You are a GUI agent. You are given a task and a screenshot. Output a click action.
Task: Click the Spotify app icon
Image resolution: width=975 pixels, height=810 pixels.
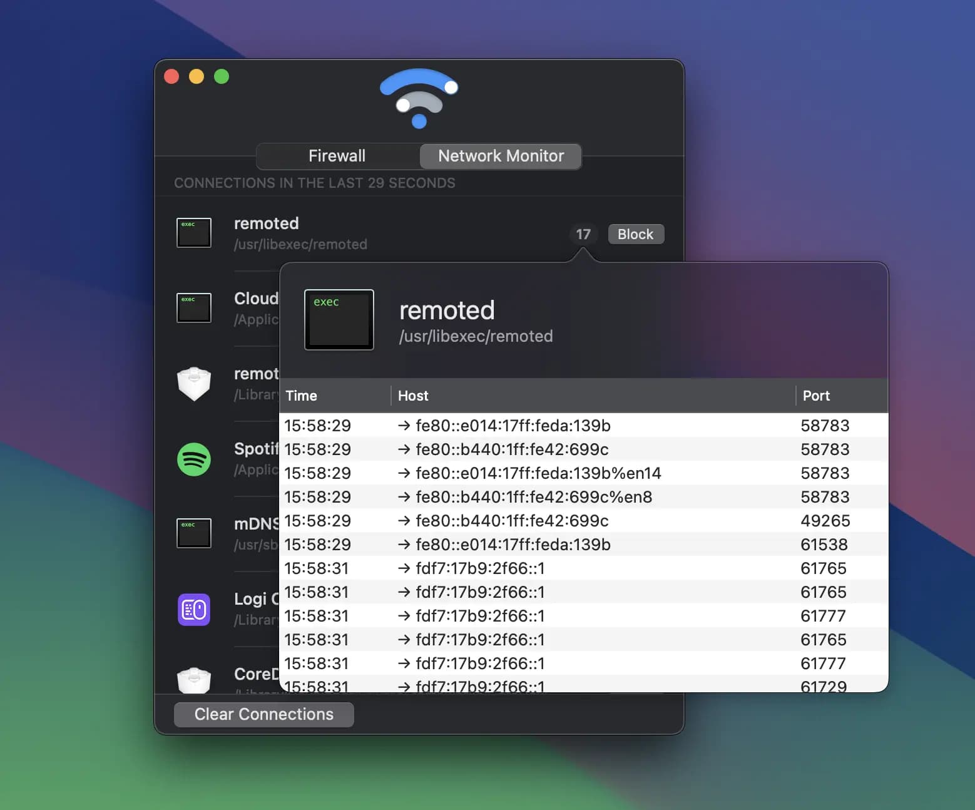click(x=194, y=459)
